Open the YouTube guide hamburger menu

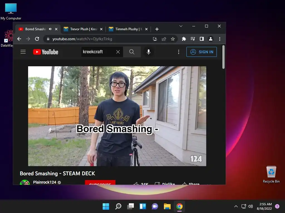[23, 52]
